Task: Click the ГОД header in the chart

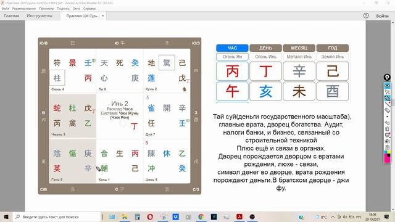Action: tap(333, 48)
